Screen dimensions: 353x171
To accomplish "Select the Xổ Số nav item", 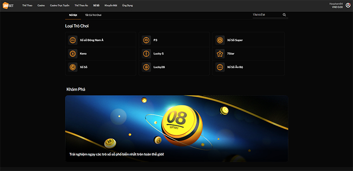I will (x=96, y=5).
